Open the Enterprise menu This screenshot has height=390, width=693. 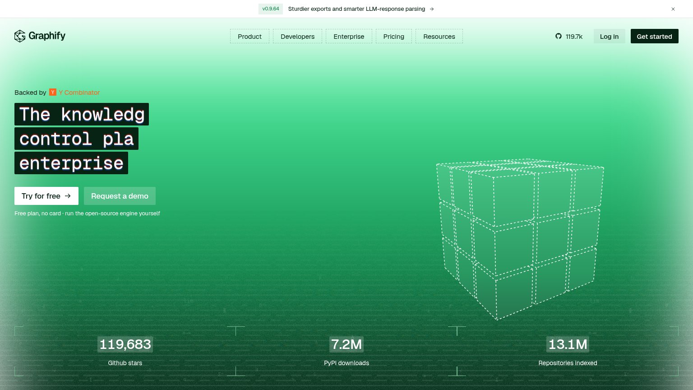[x=349, y=37]
